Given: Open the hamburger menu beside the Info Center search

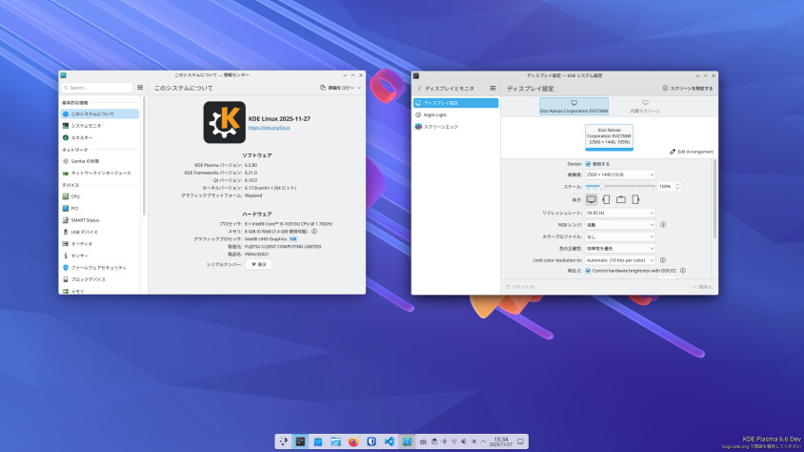Looking at the screenshot, I should pyautogui.click(x=140, y=87).
